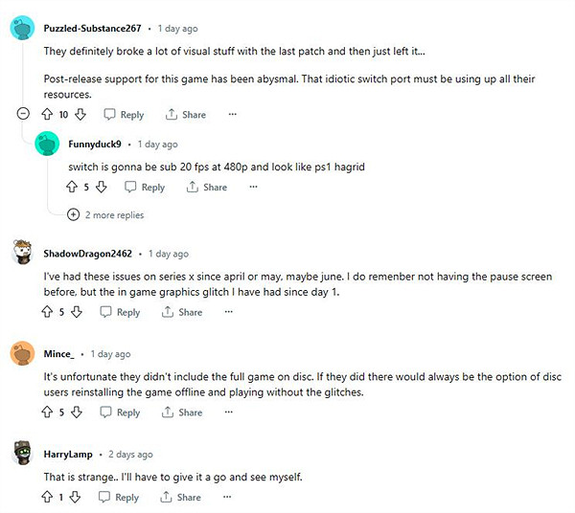Viewport: 575px width, 513px height.
Task: Open ShadowDragon2462's username link
Action: 88,254
